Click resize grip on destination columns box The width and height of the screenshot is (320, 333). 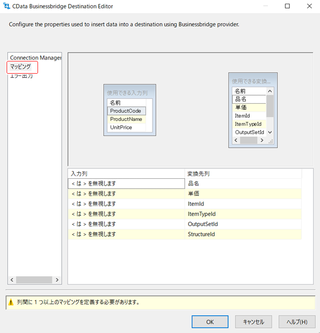click(270, 141)
